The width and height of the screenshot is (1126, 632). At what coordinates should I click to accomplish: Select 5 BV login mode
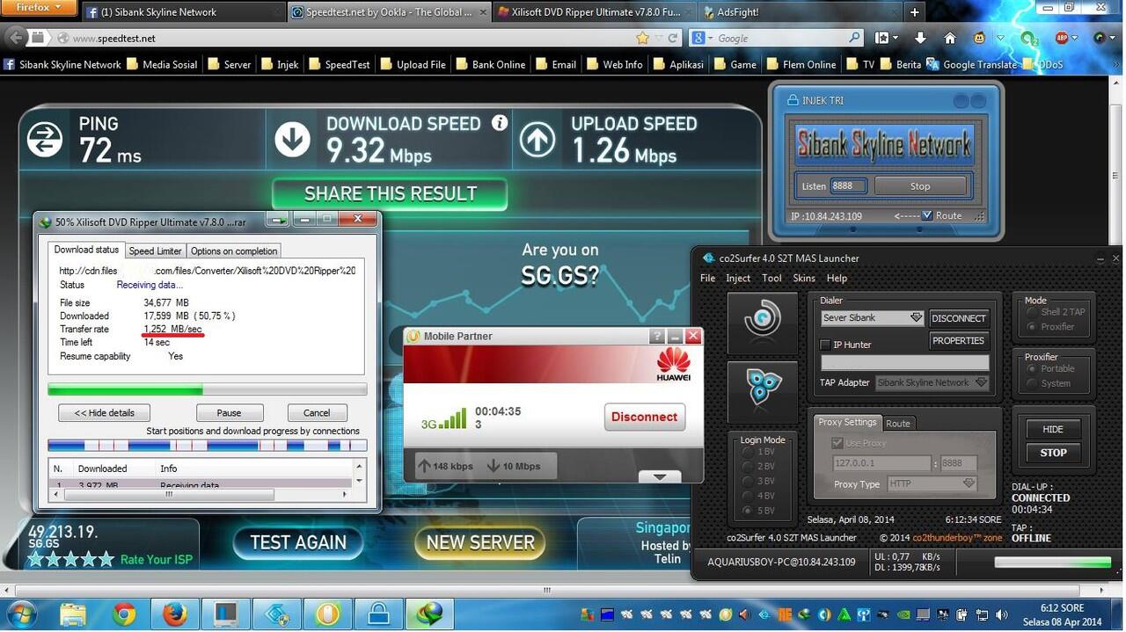[749, 511]
